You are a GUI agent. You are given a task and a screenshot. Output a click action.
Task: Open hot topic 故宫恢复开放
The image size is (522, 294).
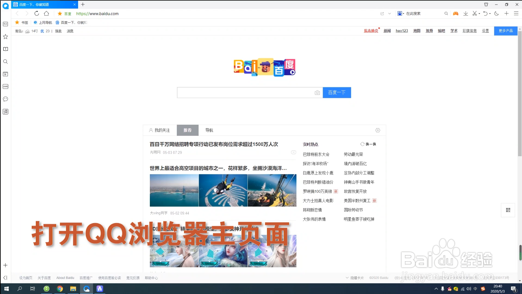tap(355, 191)
